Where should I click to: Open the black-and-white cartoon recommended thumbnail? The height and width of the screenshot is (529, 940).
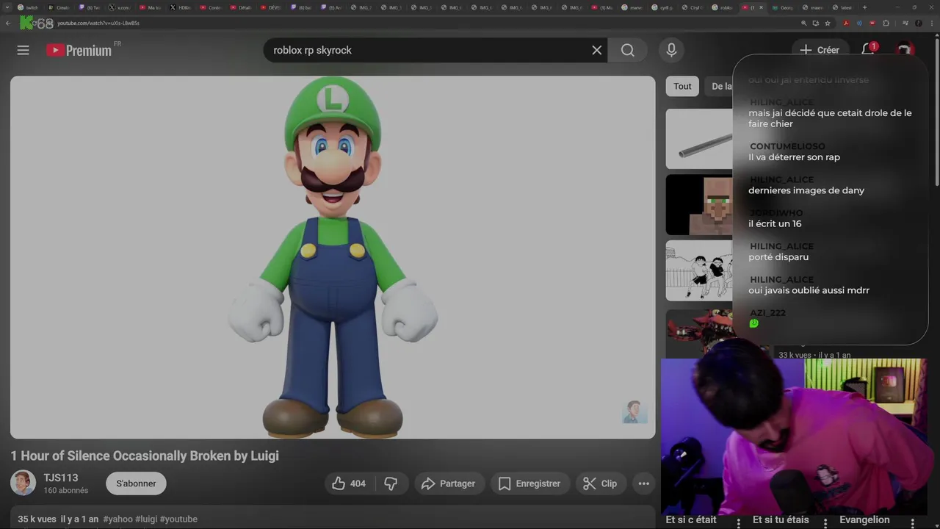click(x=699, y=270)
